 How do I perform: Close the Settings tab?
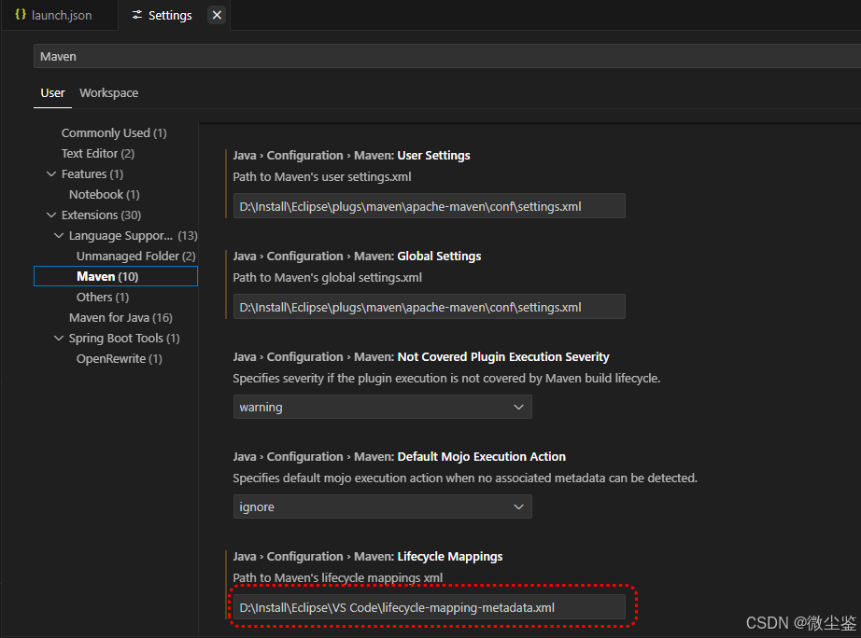[217, 15]
